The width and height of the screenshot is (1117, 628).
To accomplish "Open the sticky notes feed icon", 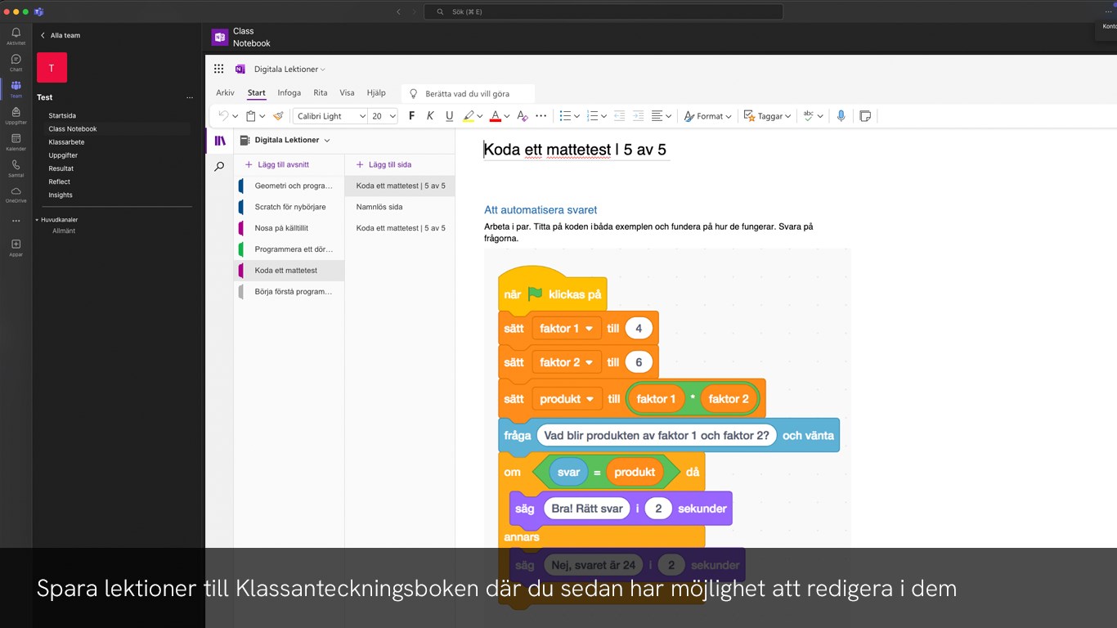I will (865, 116).
